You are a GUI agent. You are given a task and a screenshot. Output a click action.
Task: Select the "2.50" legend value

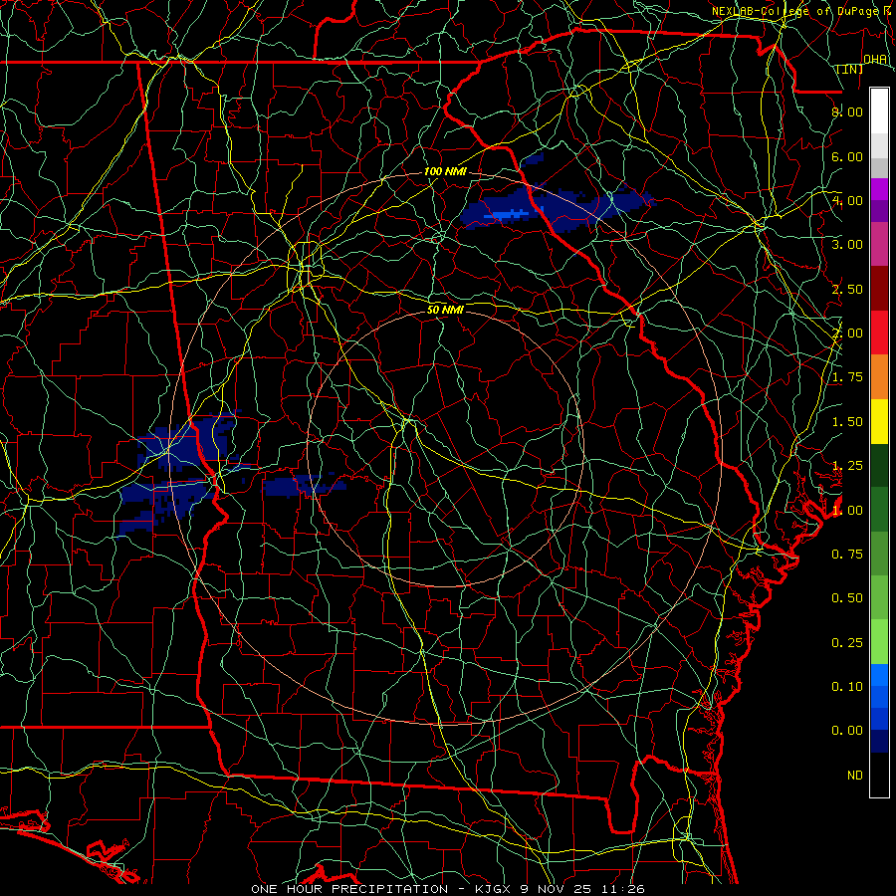pyautogui.click(x=847, y=289)
